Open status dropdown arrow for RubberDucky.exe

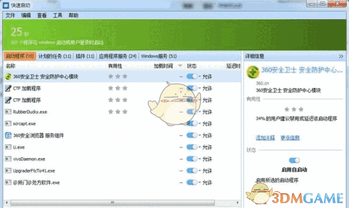(200, 112)
